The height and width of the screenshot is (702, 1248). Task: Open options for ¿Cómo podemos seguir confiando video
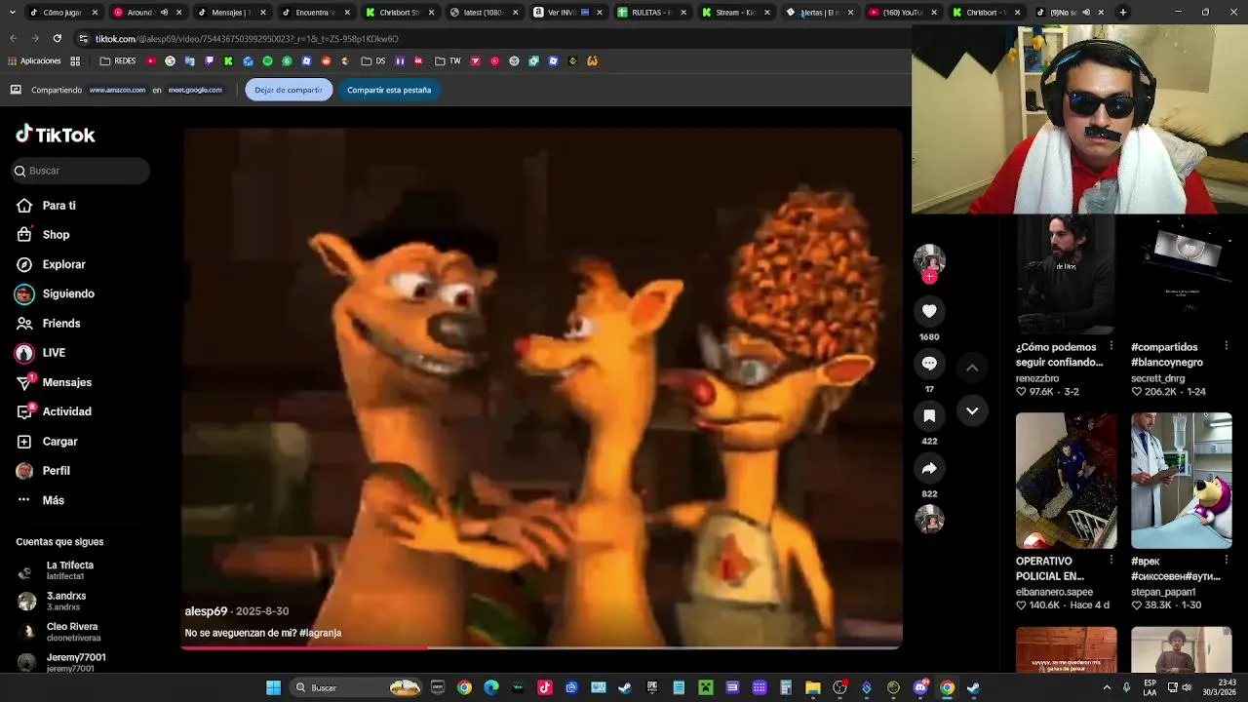coord(1111,346)
